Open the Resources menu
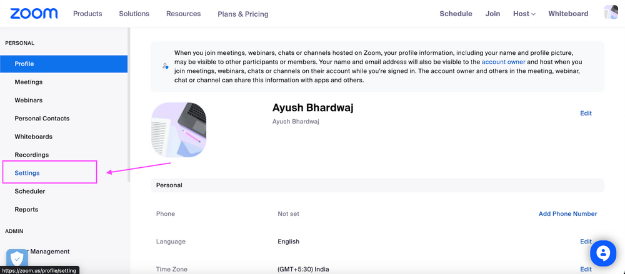 tap(184, 14)
